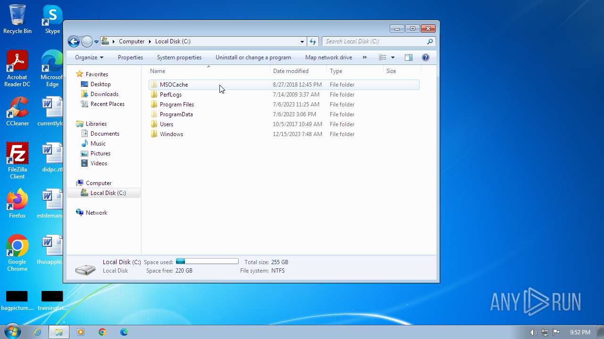Open Skype desktop icon

tap(52, 19)
